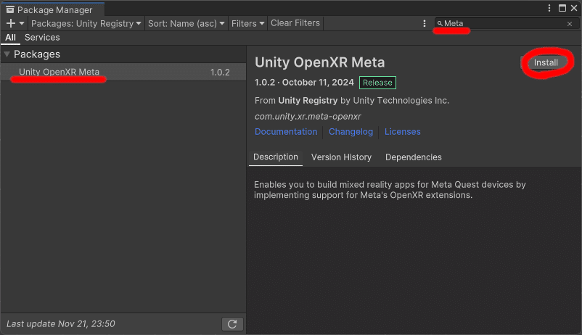Show the Description tab
The image size is (582, 335).
276,157
